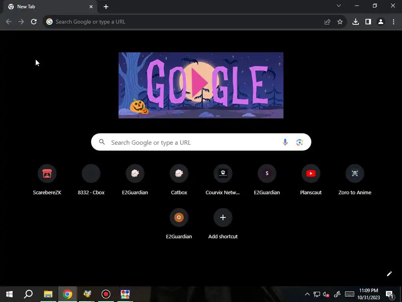Open the touch keyboard tray icon
Screen dimensions: 402x302
click(x=349, y=294)
